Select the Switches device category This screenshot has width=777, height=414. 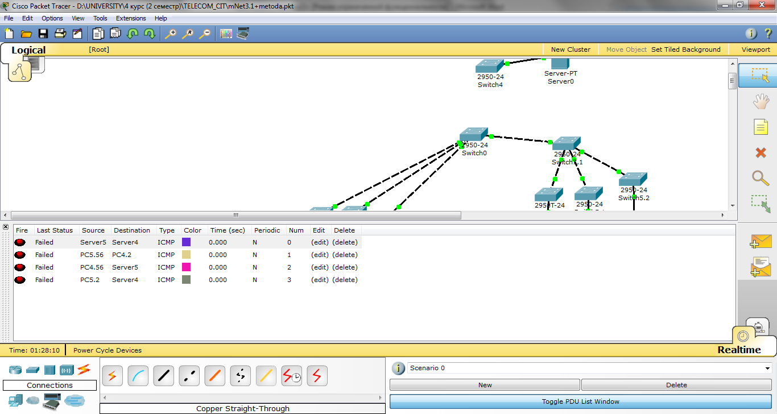click(x=33, y=370)
